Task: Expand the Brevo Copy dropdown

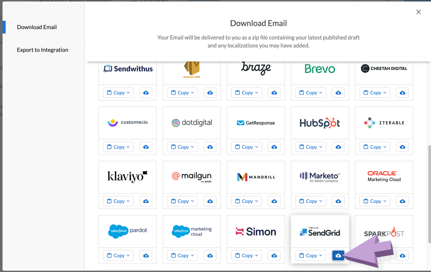Action: 311,93
